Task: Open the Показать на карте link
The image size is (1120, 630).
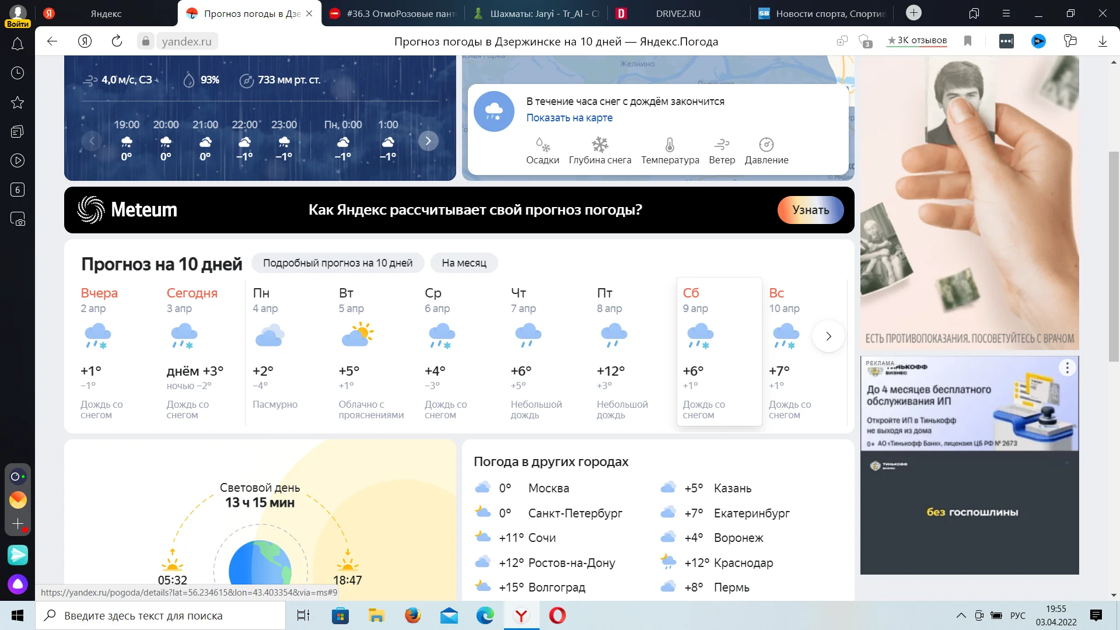Action: 569,117
